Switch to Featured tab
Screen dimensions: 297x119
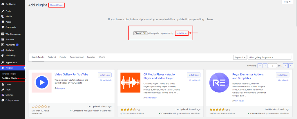pyautogui.click(x=52, y=57)
